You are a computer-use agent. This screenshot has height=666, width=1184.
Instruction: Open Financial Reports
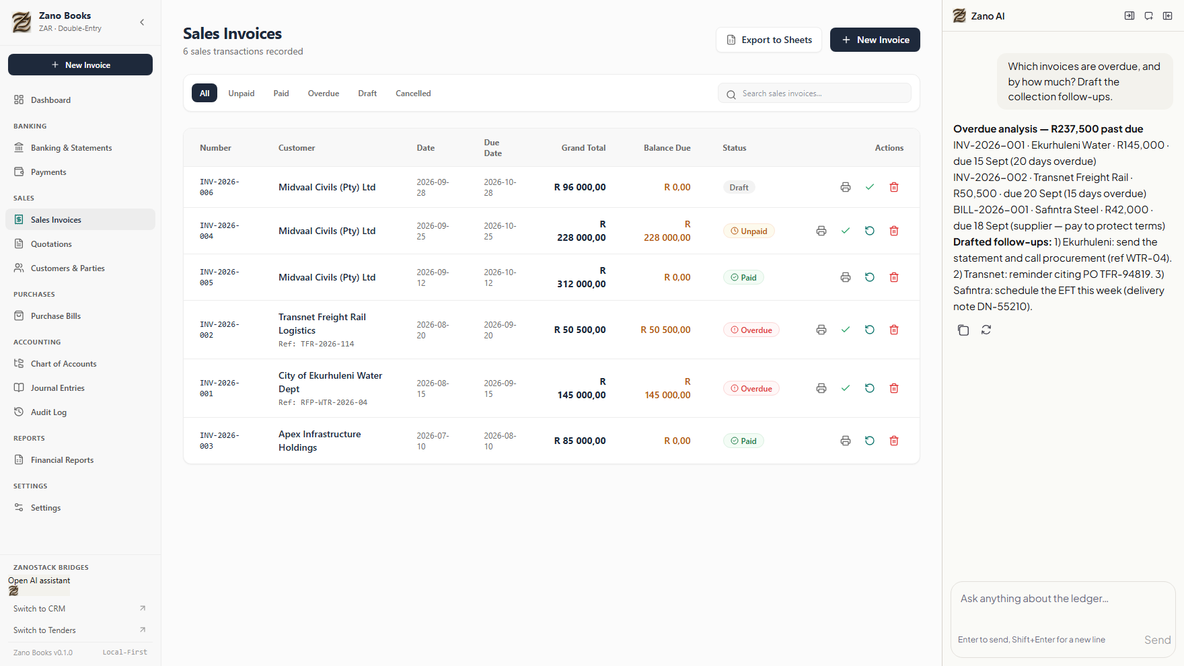pyautogui.click(x=80, y=460)
